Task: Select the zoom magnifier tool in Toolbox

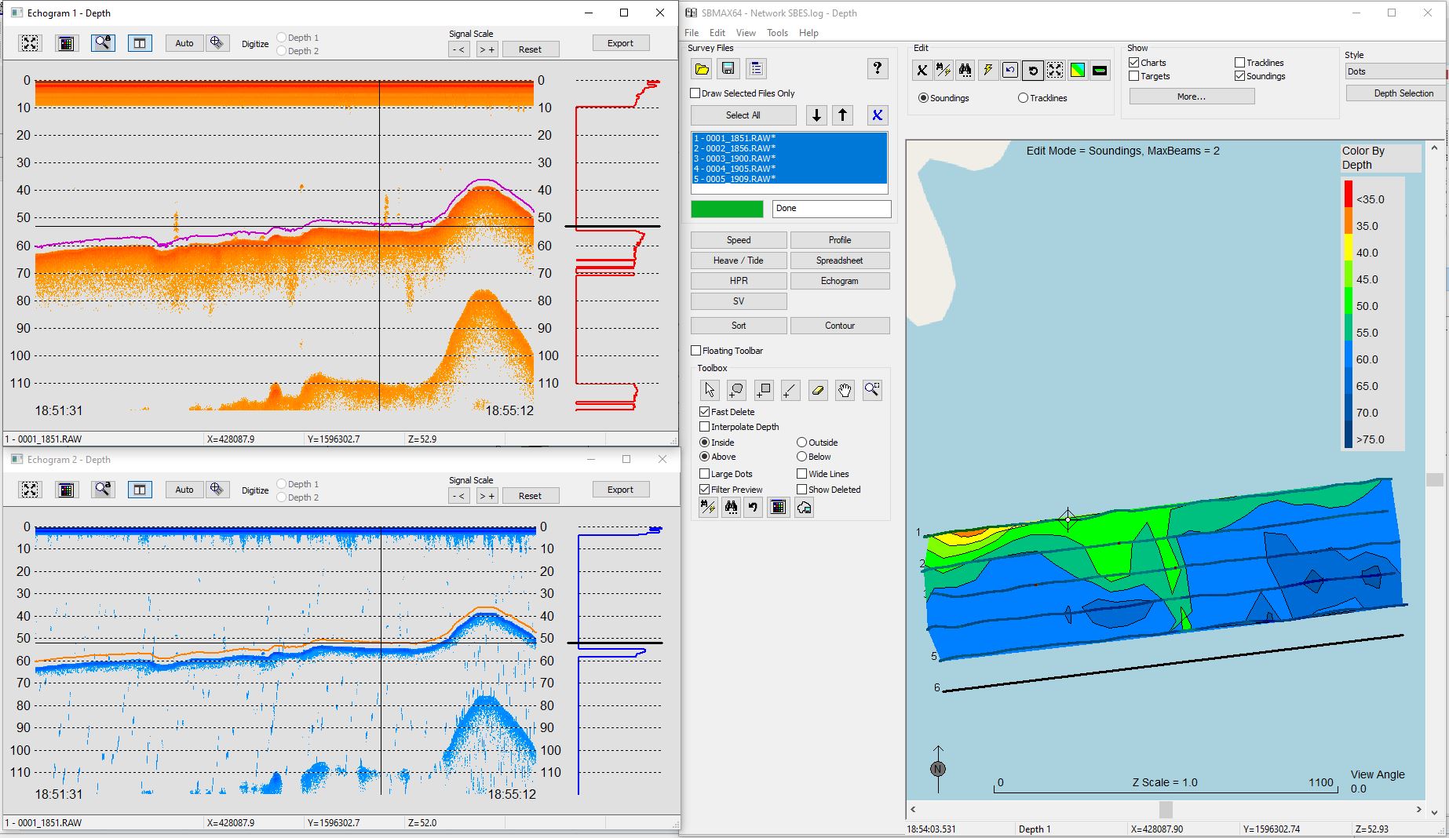Action: [872, 390]
